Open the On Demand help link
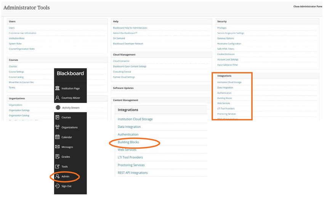The width and height of the screenshot is (324, 200). [x=119, y=38]
